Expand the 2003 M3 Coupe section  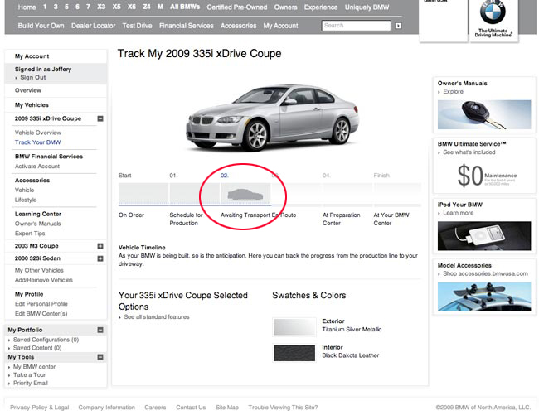coord(100,246)
